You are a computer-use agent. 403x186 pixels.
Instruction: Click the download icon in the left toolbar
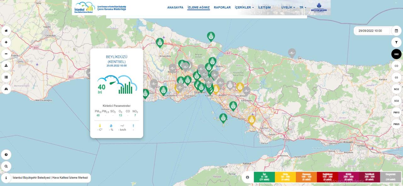pyautogui.click(x=6, y=65)
